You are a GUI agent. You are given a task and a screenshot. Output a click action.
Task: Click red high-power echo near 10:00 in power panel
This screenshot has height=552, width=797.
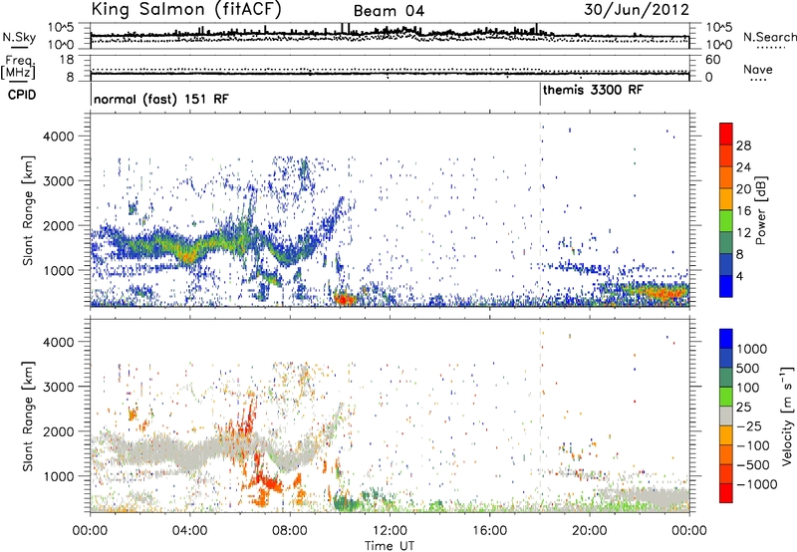pyautogui.click(x=344, y=299)
